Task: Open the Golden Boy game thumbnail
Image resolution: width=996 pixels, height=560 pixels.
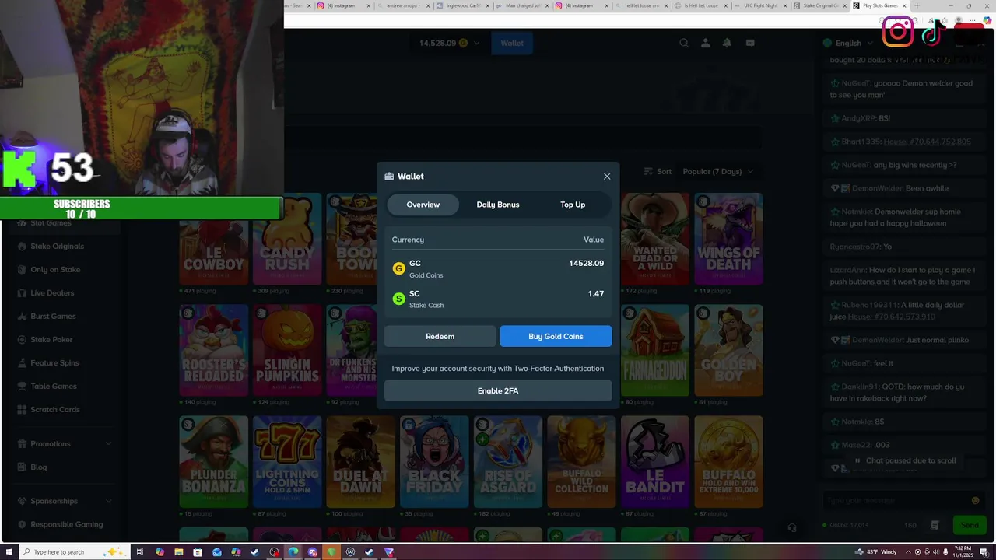Action: [728, 350]
